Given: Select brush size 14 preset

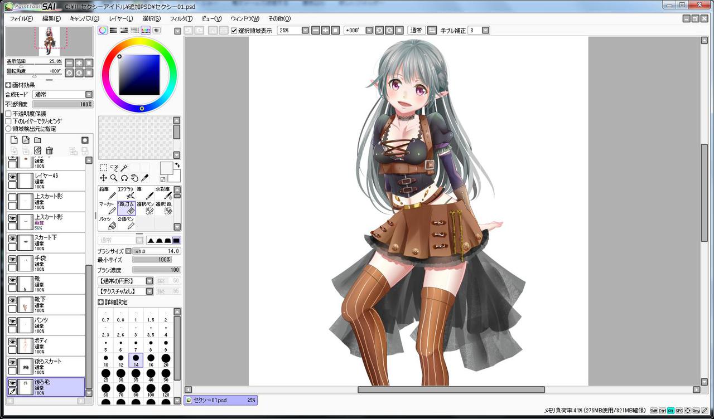Looking at the screenshot, I should [x=136, y=360].
